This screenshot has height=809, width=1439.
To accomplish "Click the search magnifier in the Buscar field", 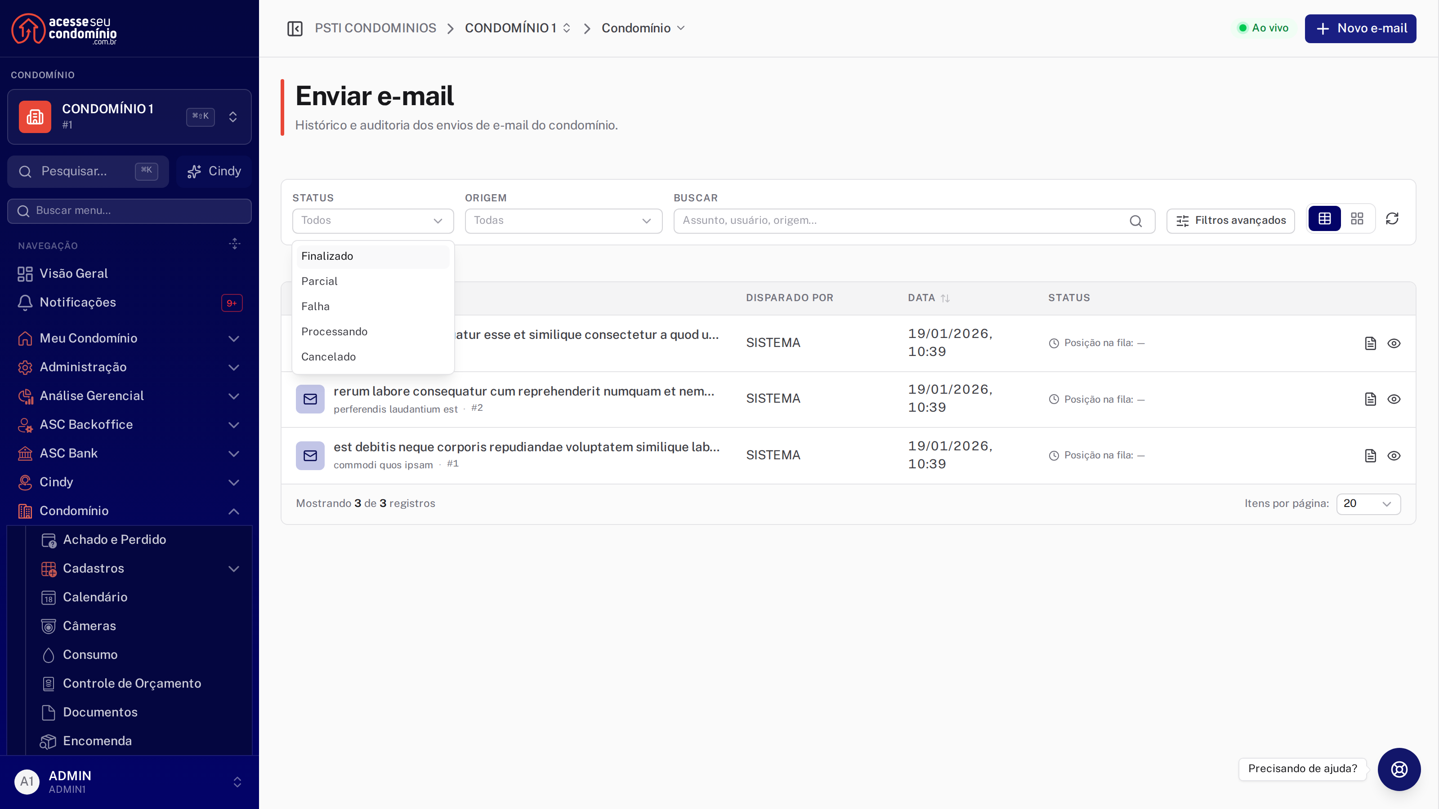I will coord(1135,221).
